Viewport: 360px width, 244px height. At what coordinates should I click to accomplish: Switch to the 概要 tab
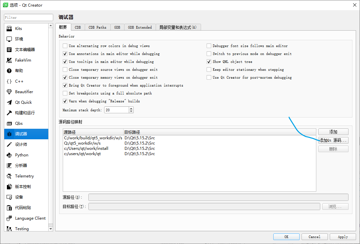pyautogui.click(x=63, y=27)
